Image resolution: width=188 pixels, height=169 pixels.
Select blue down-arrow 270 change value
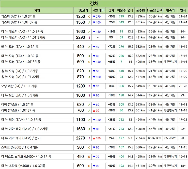(97, 16)
